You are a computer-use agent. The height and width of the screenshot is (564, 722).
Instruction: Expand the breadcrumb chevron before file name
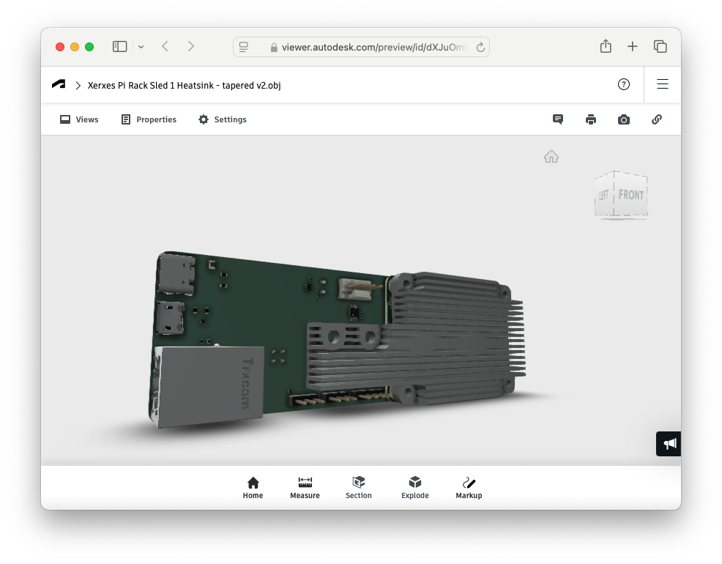click(x=78, y=86)
